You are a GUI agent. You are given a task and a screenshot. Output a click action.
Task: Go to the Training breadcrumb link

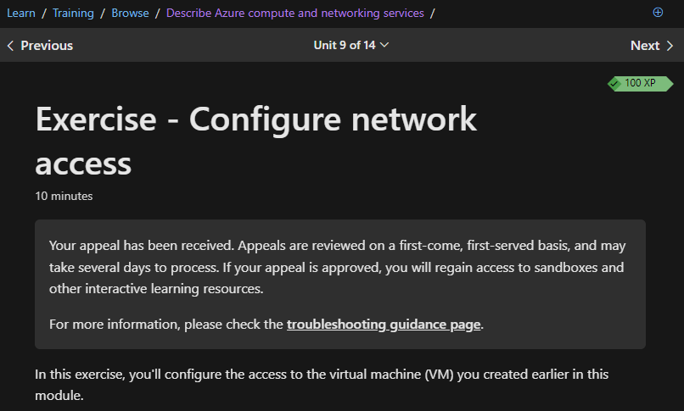pyautogui.click(x=73, y=13)
